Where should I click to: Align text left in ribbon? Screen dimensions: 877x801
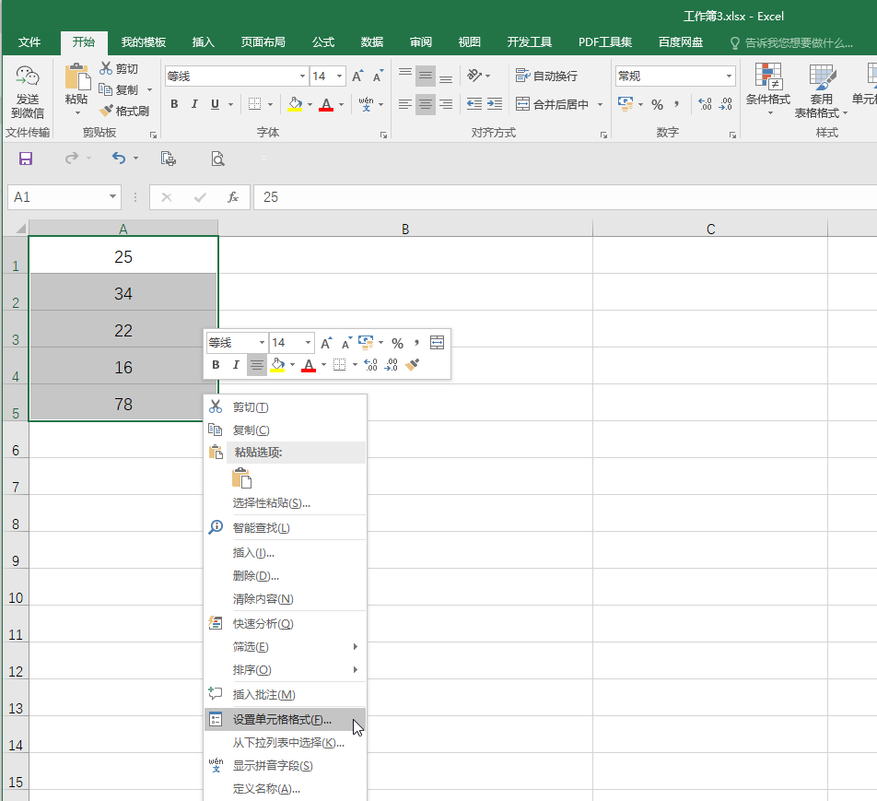[x=405, y=104]
